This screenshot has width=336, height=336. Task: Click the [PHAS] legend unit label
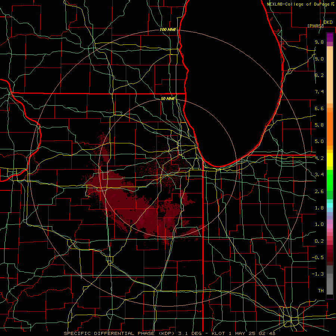pos(315,26)
